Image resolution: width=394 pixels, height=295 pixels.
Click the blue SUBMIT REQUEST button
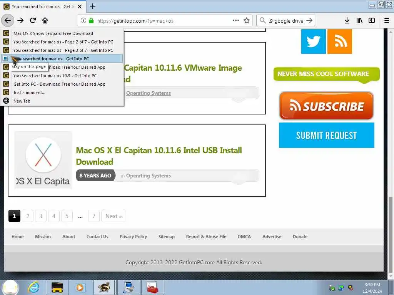pyautogui.click(x=326, y=135)
